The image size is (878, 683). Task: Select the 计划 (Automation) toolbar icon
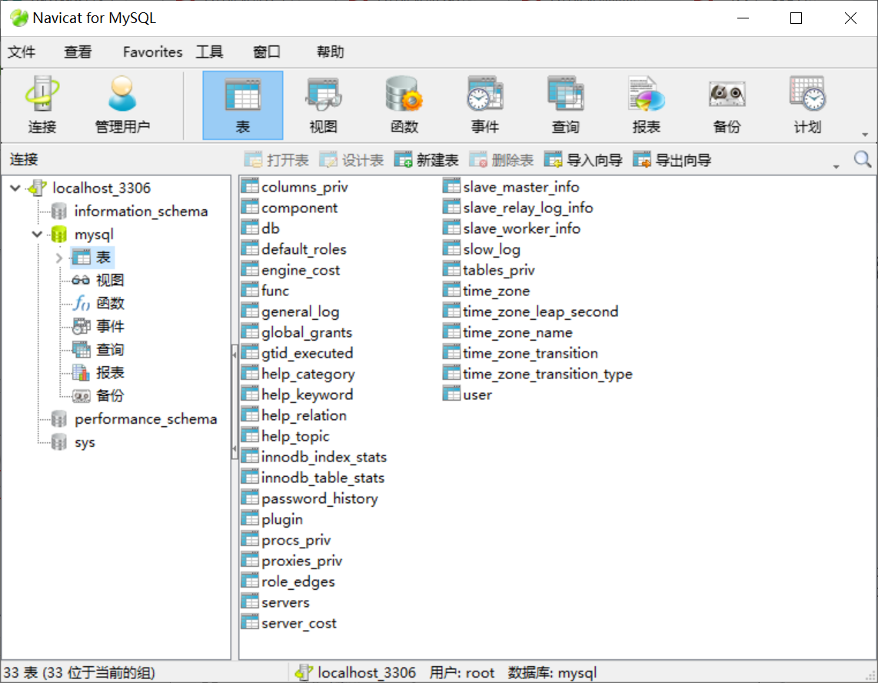click(x=806, y=104)
